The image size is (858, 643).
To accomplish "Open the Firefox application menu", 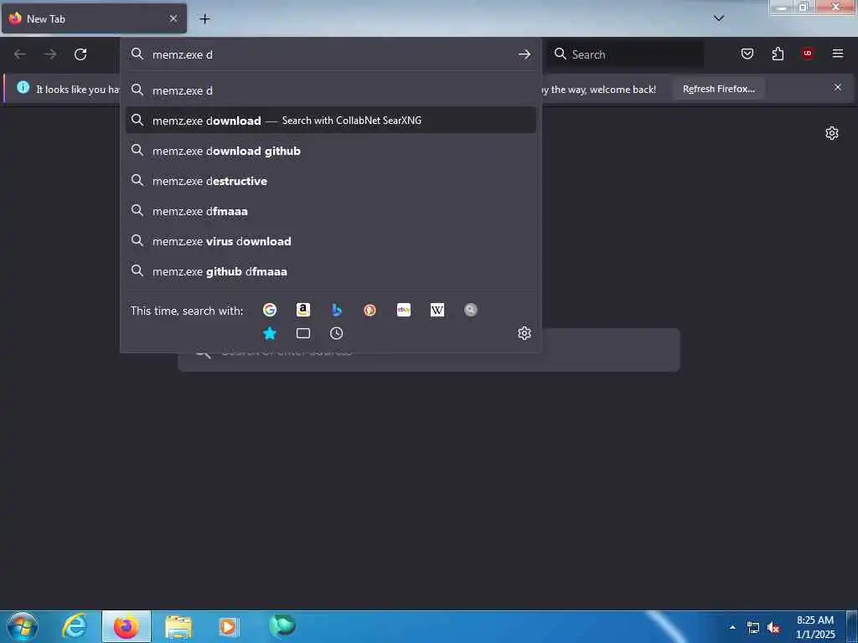I will pyautogui.click(x=838, y=54).
